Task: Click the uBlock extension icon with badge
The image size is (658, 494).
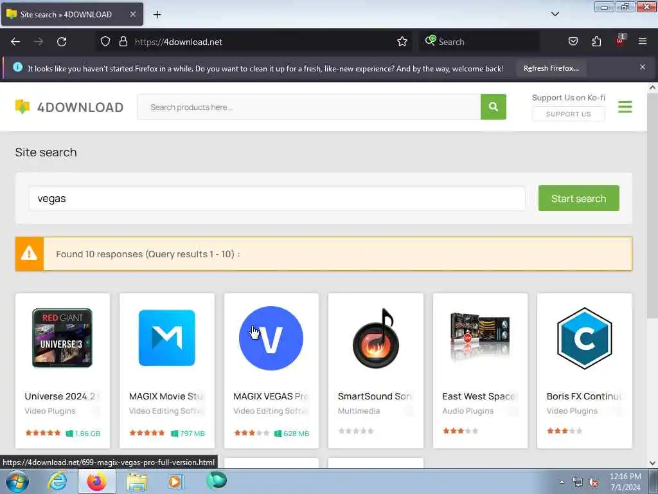Action: (620, 41)
